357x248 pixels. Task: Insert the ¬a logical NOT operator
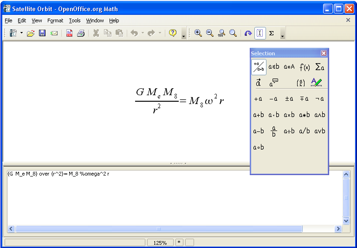pos(319,99)
